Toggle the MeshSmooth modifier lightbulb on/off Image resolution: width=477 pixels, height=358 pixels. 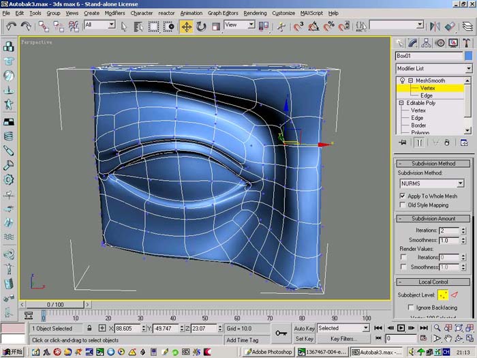[402, 80]
